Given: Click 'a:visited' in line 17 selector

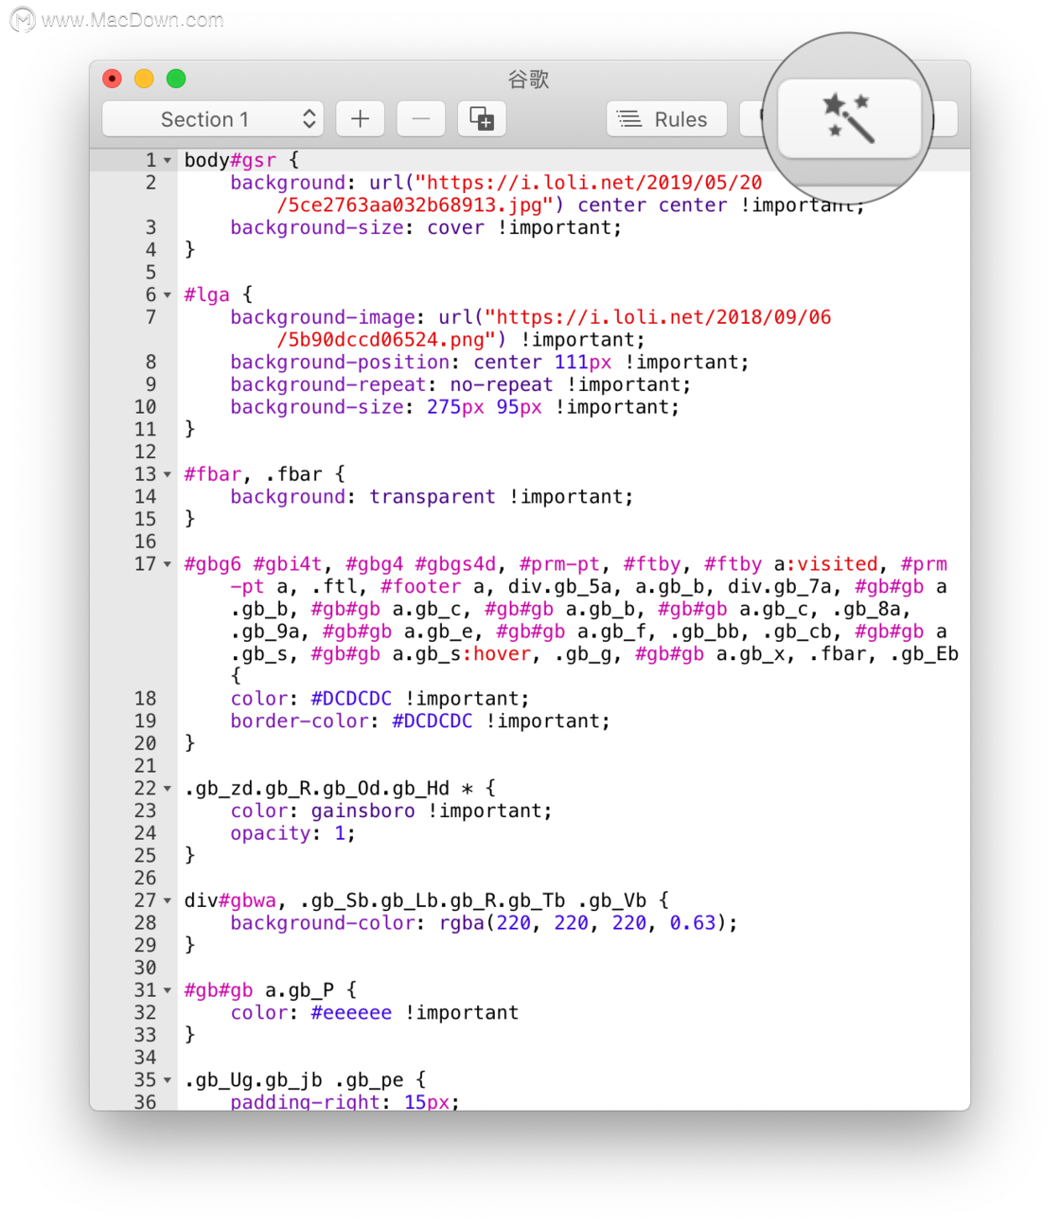Looking at the screenshot, I should click(826, 564).
